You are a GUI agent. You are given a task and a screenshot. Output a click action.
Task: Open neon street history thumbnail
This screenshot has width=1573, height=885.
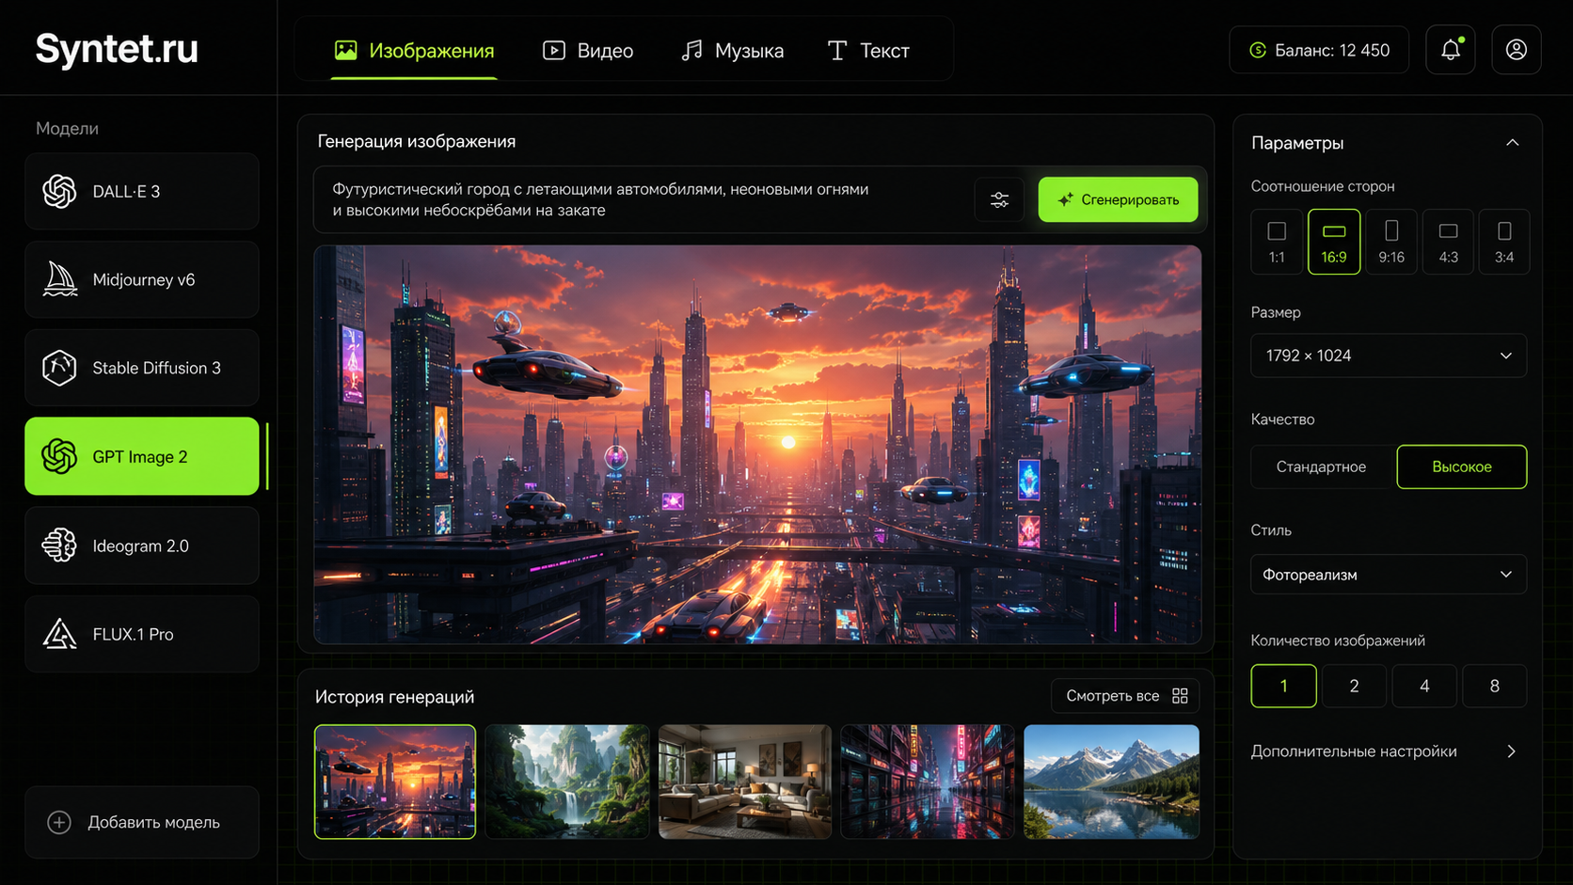pyautogui.click(x=928, y=782)
